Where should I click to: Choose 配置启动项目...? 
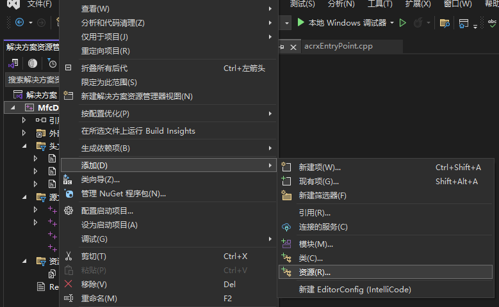coord(169,210)
